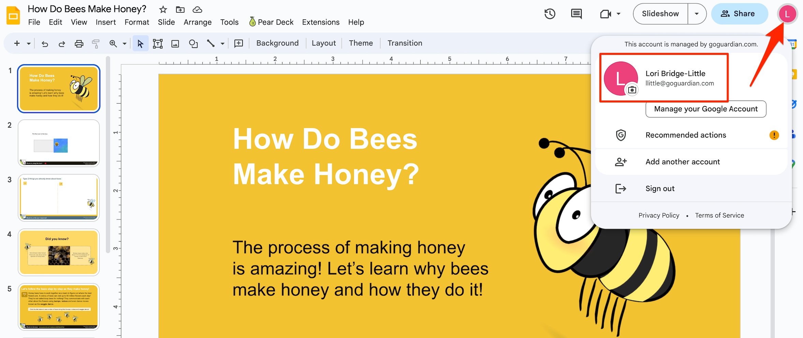This screenshot has height=338, width=803.
Task: Open the Pear Deck menu
Action: (271, 22)
